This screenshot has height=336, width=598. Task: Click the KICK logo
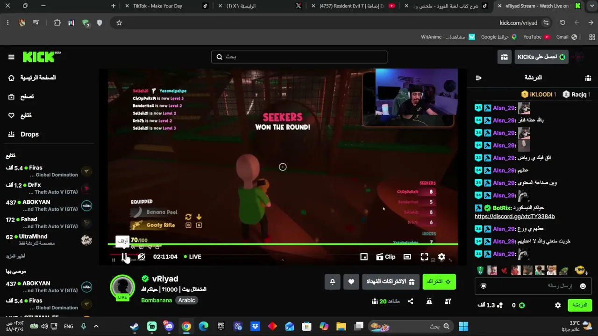[42, 57]
